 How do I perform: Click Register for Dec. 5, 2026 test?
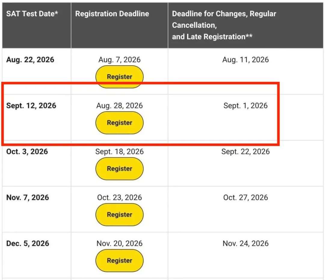pos(119,261)
